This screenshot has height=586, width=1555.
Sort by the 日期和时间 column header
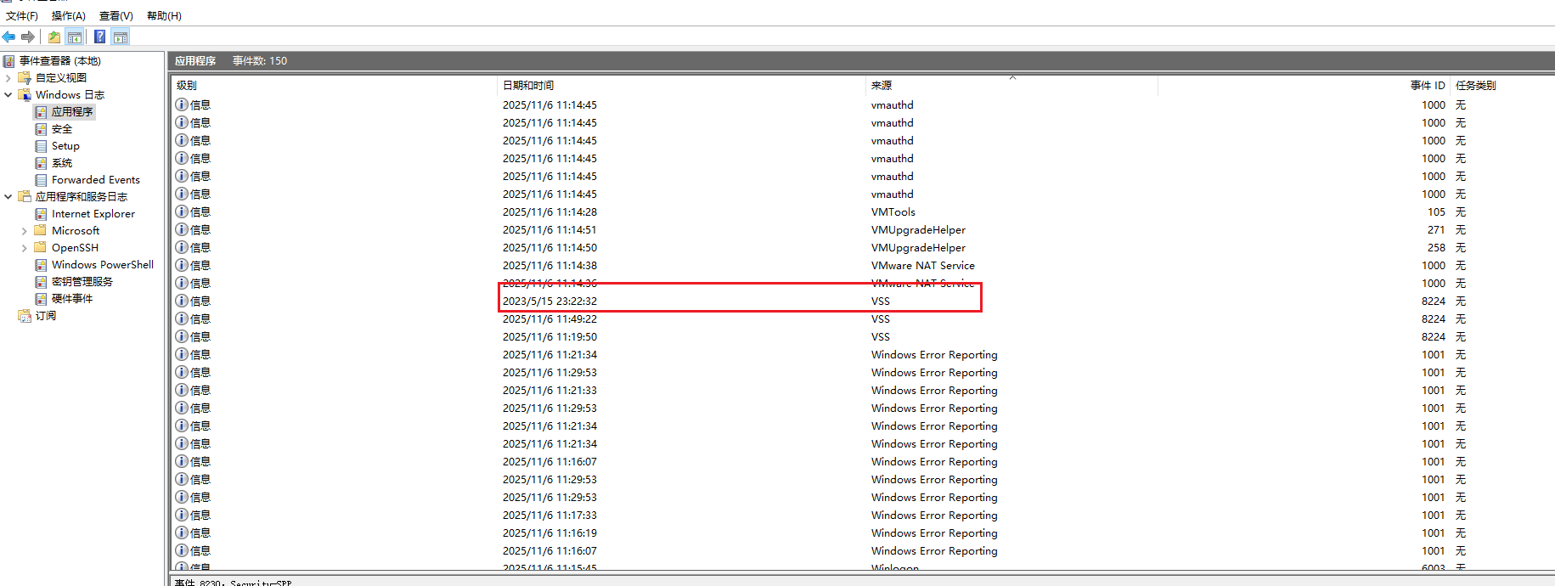pyautogui.click(x=528, y=85)
